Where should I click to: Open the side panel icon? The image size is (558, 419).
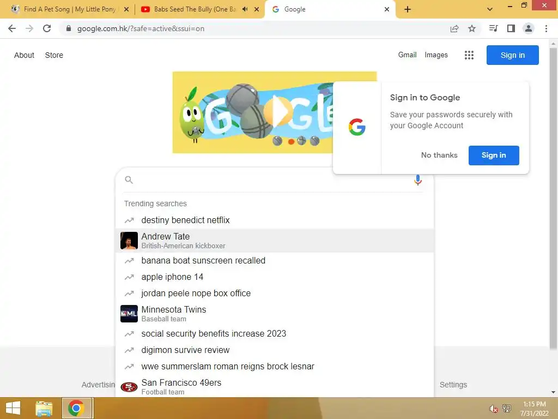click(511, 28)
